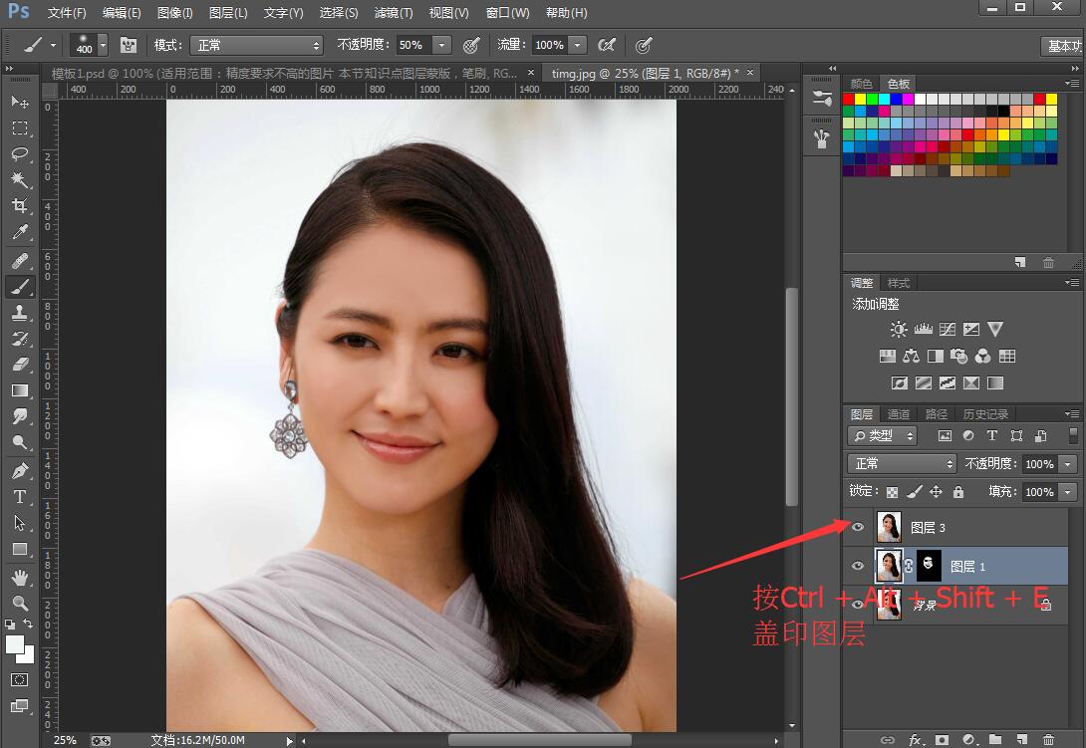
Task: Toggle visibility of 图层 1
Action: [x=858, y=566]
